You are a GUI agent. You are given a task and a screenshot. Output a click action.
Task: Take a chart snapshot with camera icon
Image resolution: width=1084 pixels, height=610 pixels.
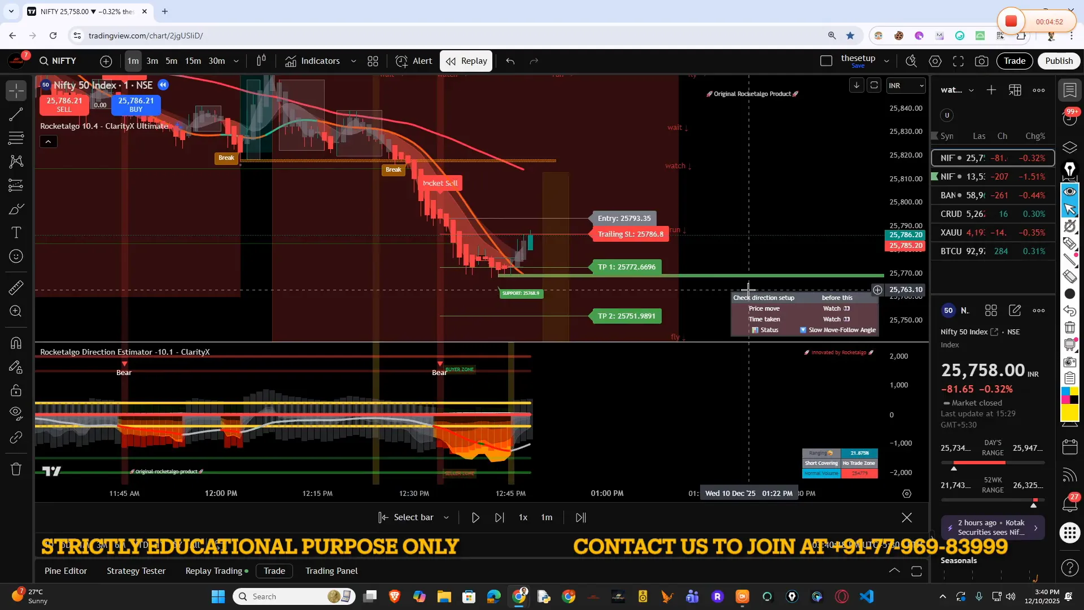point(982,61)
